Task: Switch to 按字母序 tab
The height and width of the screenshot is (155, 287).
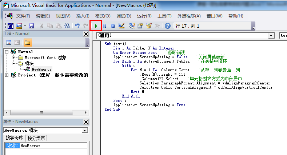Action: pyautogui.click(x=15, y=138)
